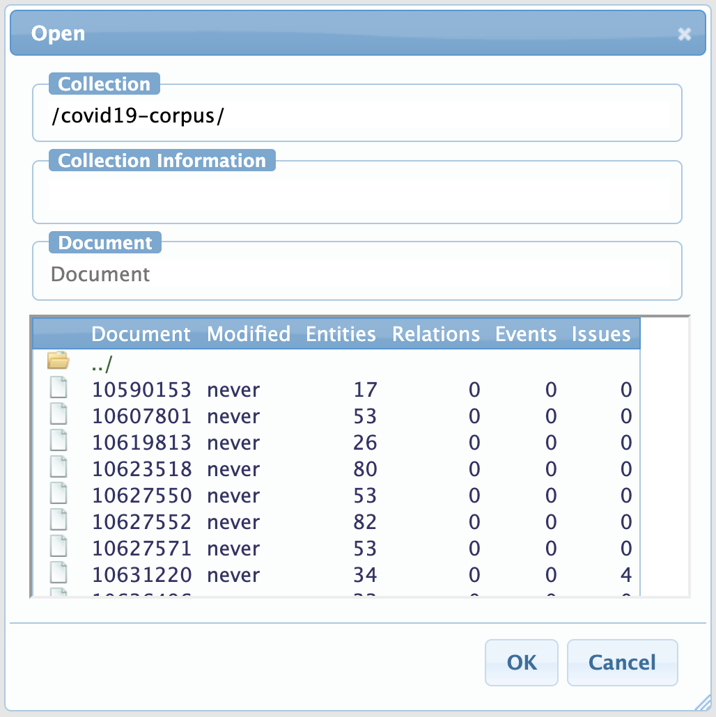The height and width of the screenshot is (717, 716).
Task: Sort by Issues column header
Action: point(600,334)
